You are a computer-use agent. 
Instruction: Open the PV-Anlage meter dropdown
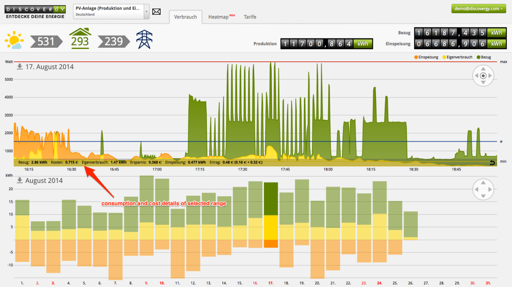tap(146, 12)
